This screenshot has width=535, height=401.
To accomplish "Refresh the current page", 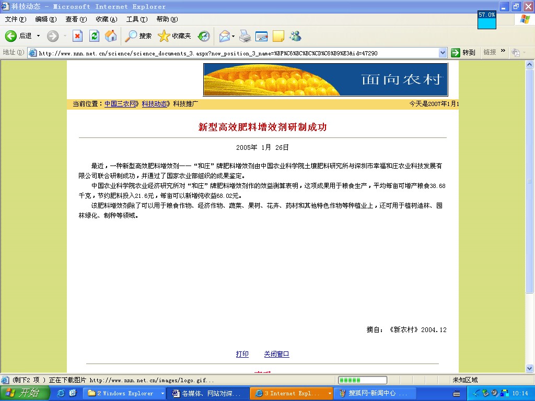I will click(x=94, y=36).
